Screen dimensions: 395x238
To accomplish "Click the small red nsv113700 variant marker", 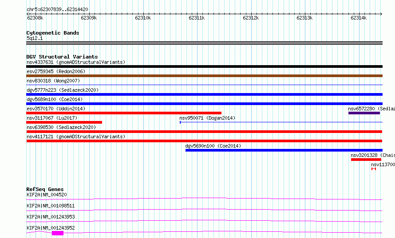I will tap(374, 169).
